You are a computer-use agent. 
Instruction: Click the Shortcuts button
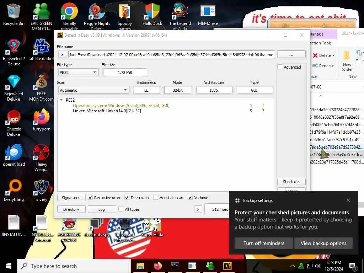tap(291, 182)
